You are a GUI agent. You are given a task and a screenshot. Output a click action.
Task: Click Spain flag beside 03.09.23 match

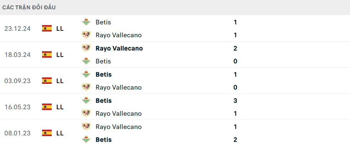pos(47,81)
